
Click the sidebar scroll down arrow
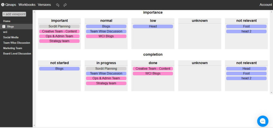pos(34,125)
